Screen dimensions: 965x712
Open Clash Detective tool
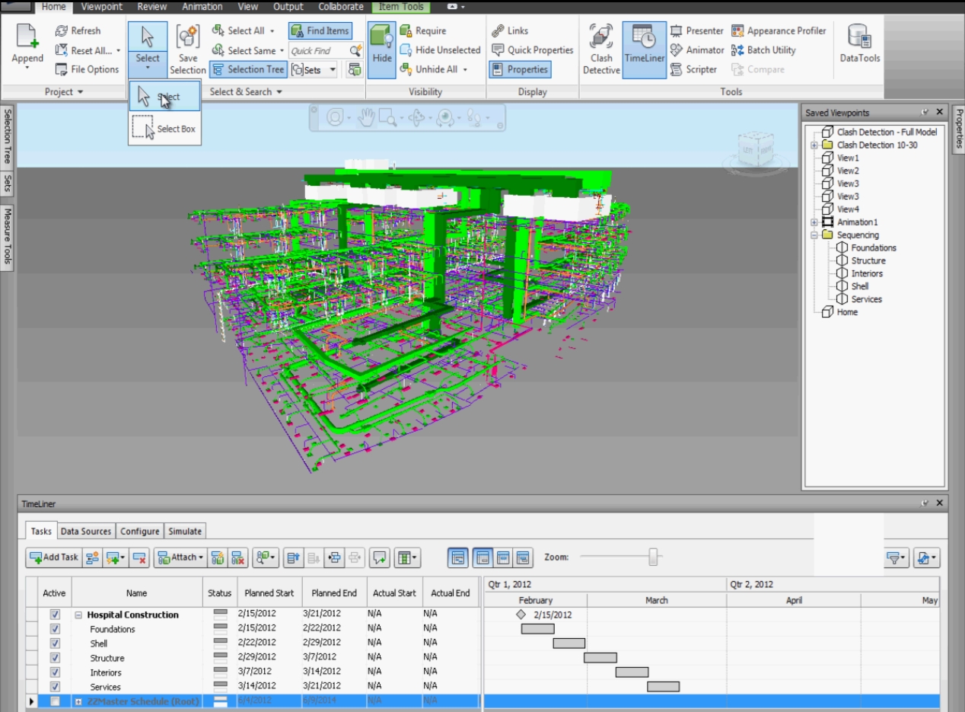point(601,49)
